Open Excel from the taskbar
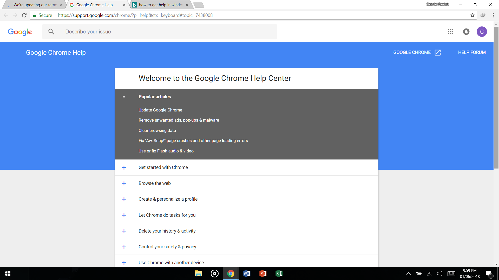The height and width of the screenshot is (280, 499). point(279,274)
